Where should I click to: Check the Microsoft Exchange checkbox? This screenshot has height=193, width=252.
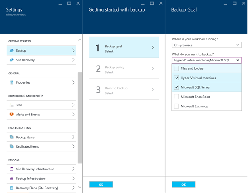[x=176, y=106]
